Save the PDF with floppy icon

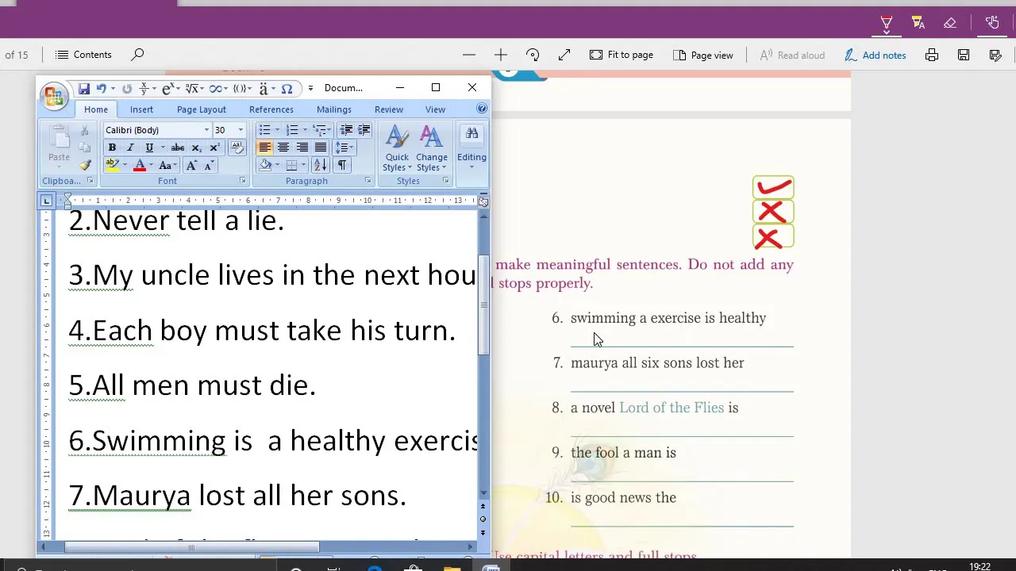tap(964, 55)
